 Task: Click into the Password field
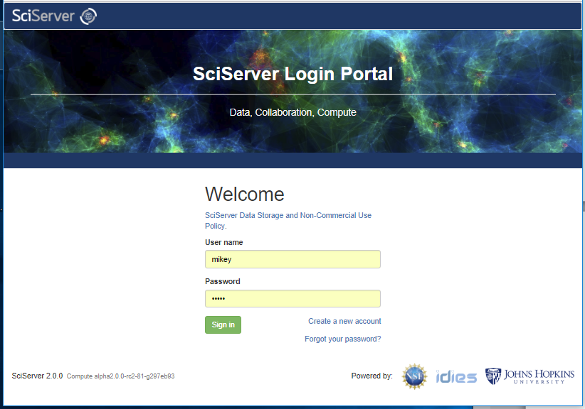292,298
